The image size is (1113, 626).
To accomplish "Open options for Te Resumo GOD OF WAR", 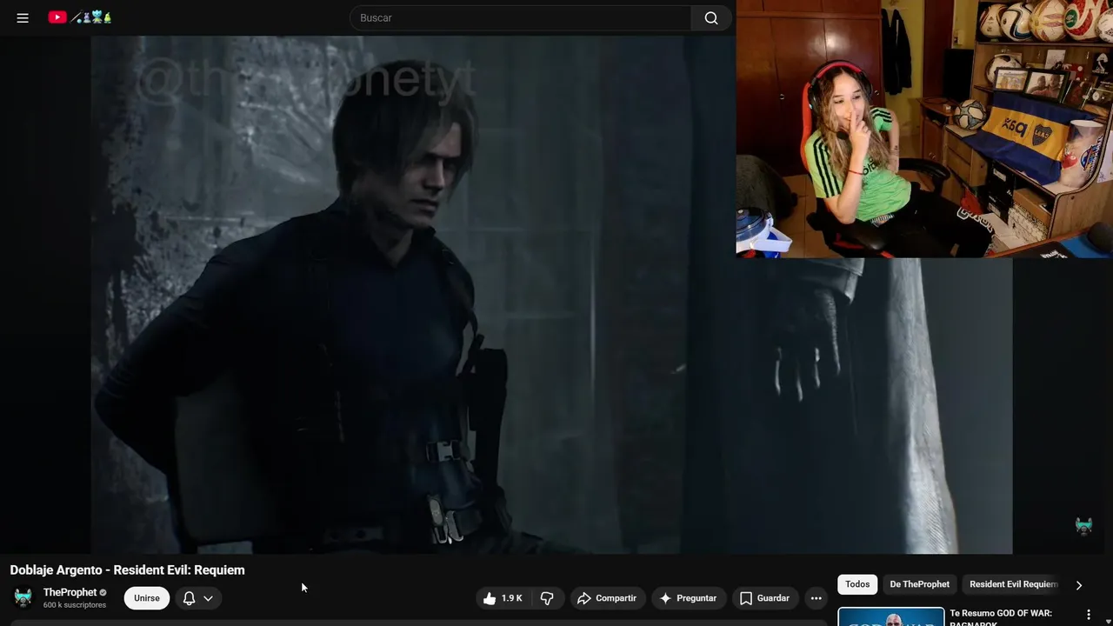I will 1088,615.
